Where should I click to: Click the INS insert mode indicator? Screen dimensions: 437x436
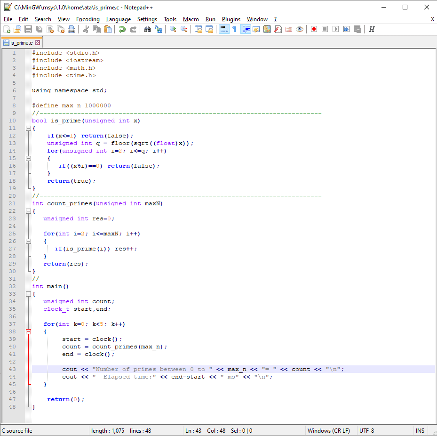420,431
